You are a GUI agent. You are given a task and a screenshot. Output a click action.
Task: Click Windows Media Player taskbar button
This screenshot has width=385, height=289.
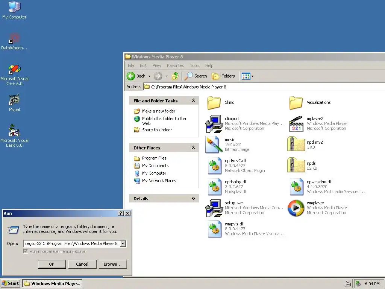(52, 284)
